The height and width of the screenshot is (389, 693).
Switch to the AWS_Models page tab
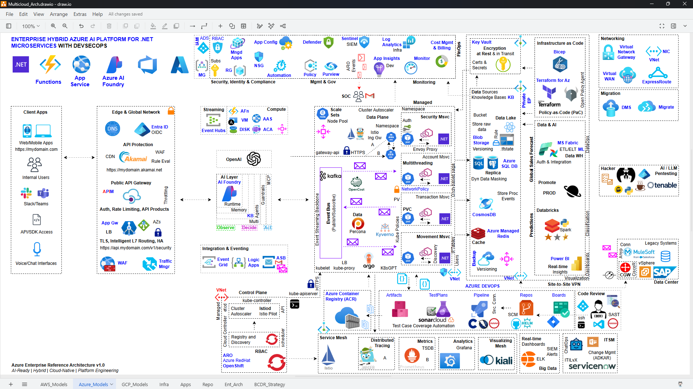54,384
